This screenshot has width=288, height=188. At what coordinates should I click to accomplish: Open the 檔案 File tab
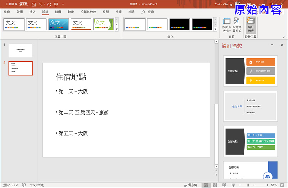[7, 12]
